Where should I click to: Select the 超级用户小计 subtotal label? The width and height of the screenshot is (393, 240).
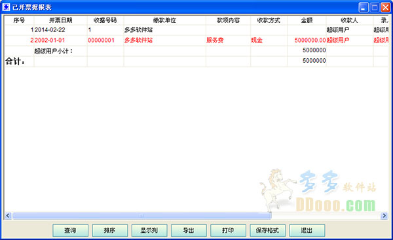54,51
